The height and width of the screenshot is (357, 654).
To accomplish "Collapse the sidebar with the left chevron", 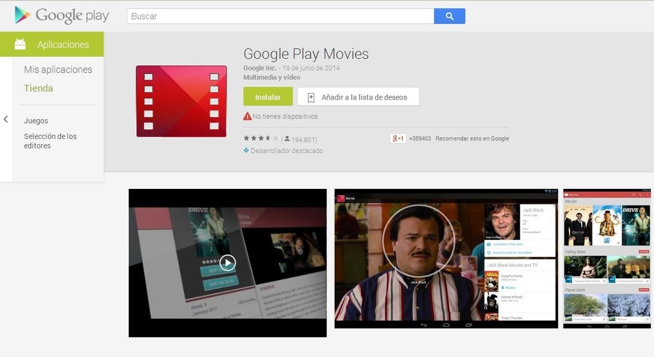I will [x=5, y=119].
